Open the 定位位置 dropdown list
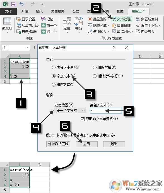164x193 pixels. pyautogui.click(x=70, y=110)
